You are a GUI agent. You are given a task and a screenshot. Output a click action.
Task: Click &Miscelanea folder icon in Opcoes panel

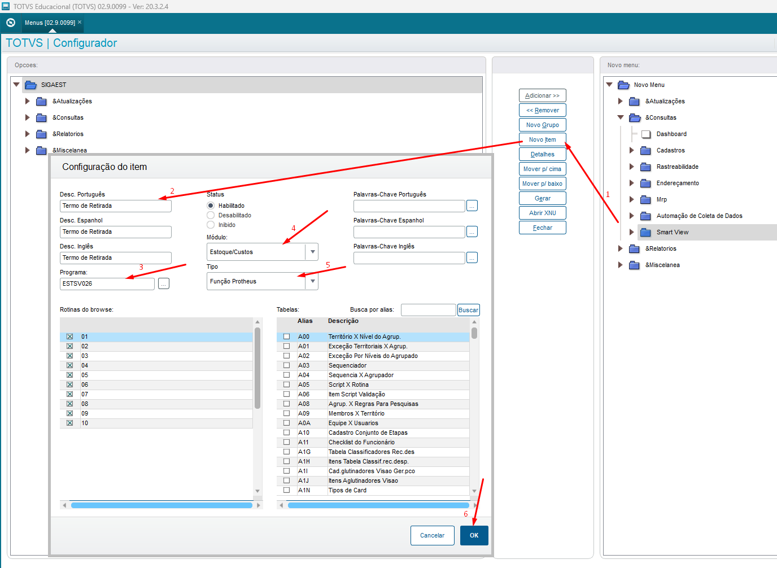[x=41, y=150]
